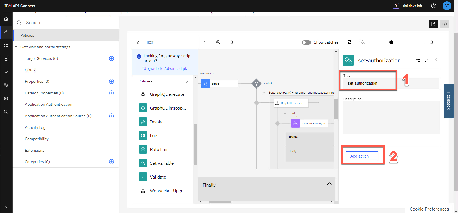Click the Home icon in left sidebar
Image resolution: width=458 pixels, height=213 pixels.
[x=6, y=19]
